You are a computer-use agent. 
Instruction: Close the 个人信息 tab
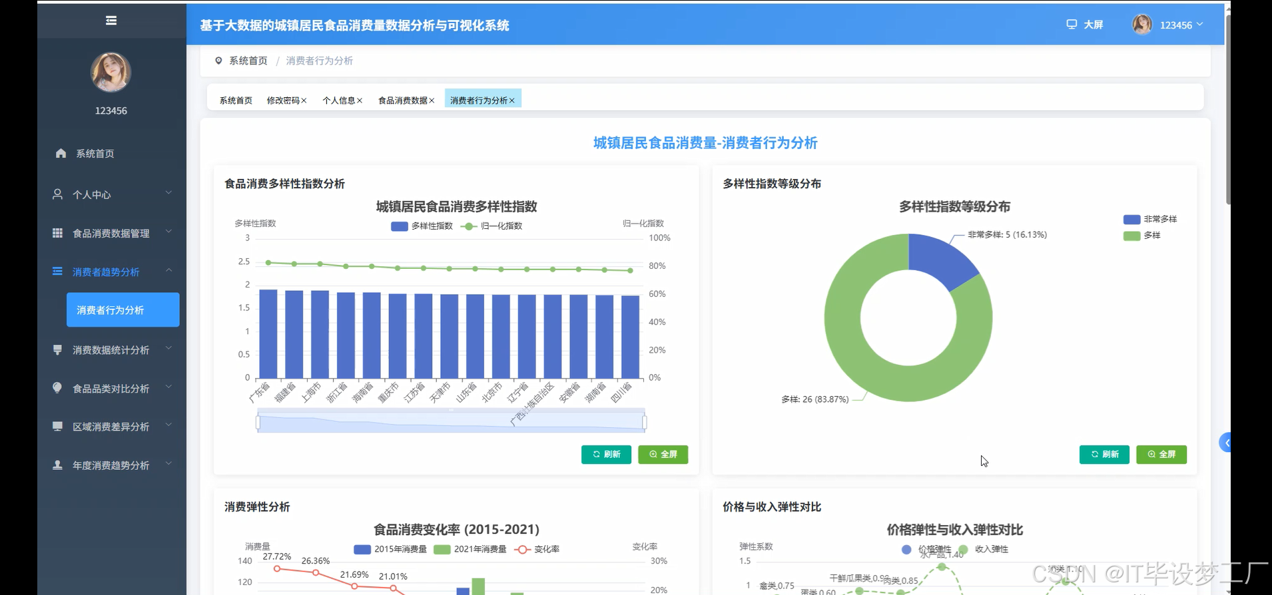click(360, 100)
